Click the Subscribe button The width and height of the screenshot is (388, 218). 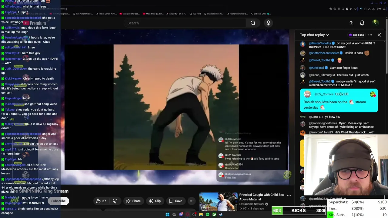pyautogui.click(x=58, y=201)
